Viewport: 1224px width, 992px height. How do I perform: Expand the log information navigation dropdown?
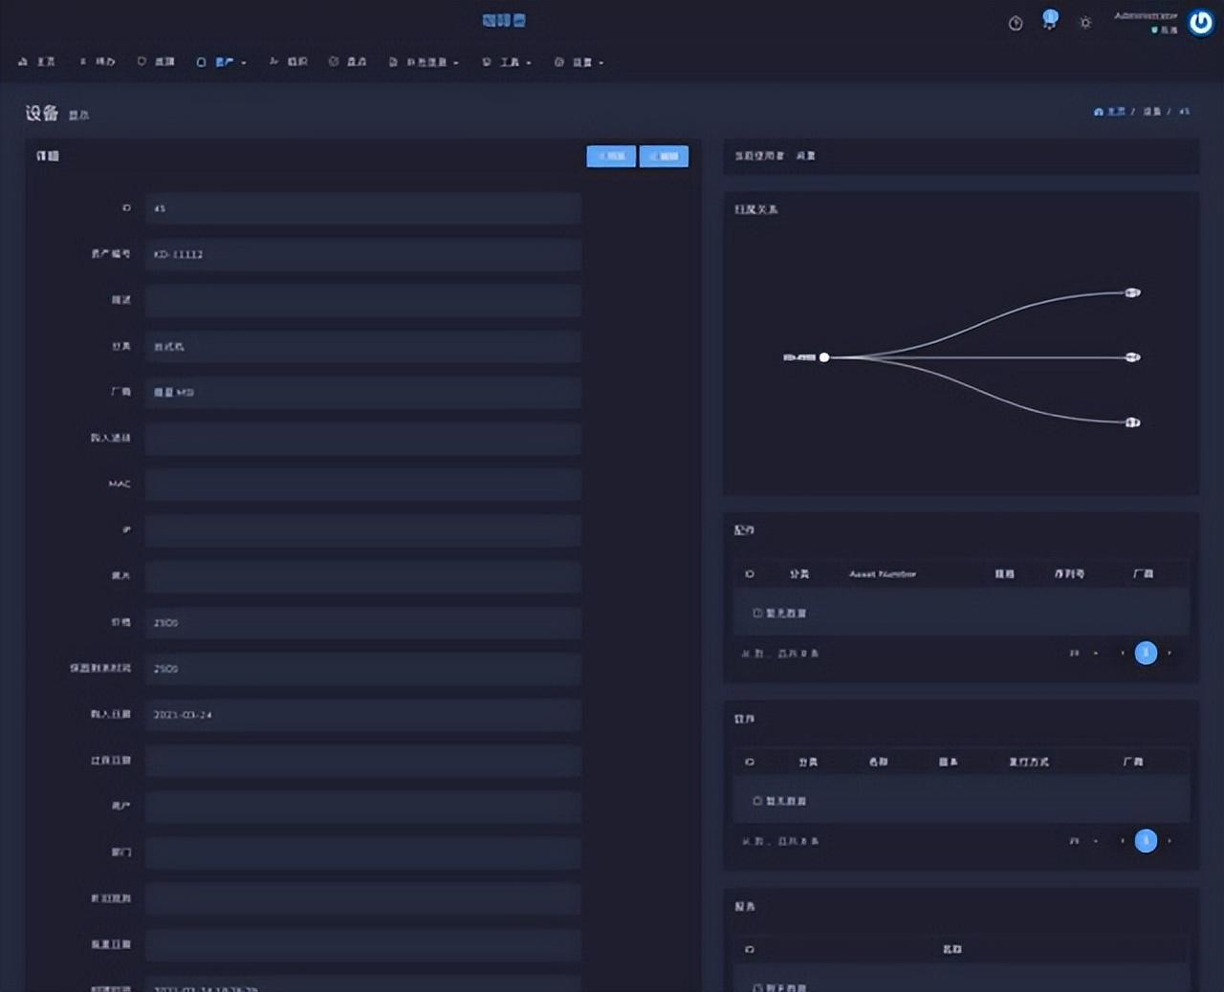click(x=424, y=62)
